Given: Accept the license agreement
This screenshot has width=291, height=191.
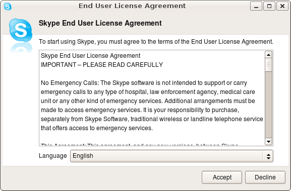Looking at the screenshot, I should click(x=222, y=177).
